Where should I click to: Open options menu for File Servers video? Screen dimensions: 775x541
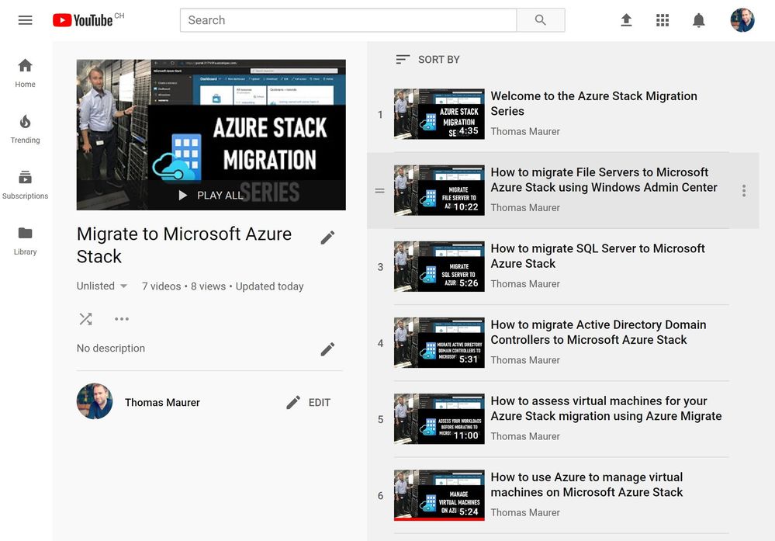pos(744,191)
